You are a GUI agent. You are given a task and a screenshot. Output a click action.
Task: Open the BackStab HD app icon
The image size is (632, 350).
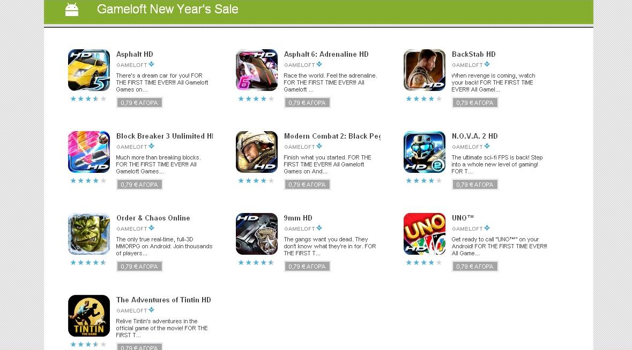424,70
